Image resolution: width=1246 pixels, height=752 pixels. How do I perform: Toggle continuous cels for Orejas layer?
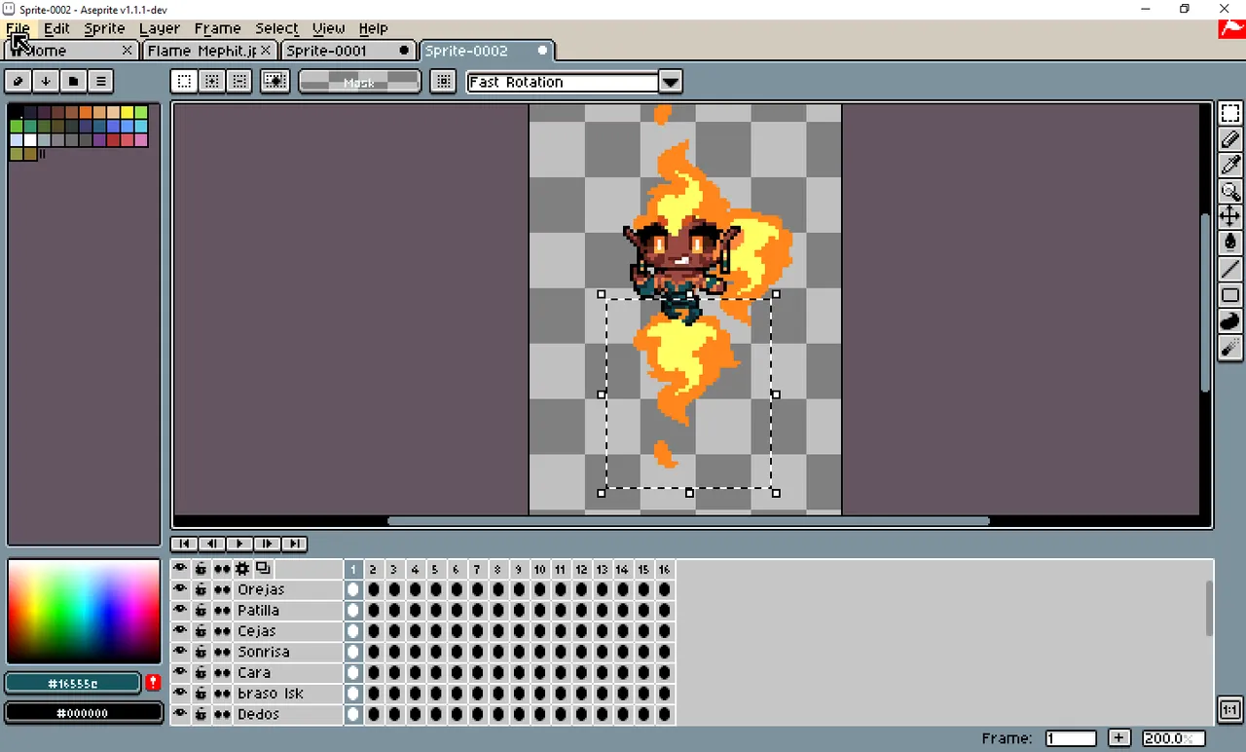point(223,589)
